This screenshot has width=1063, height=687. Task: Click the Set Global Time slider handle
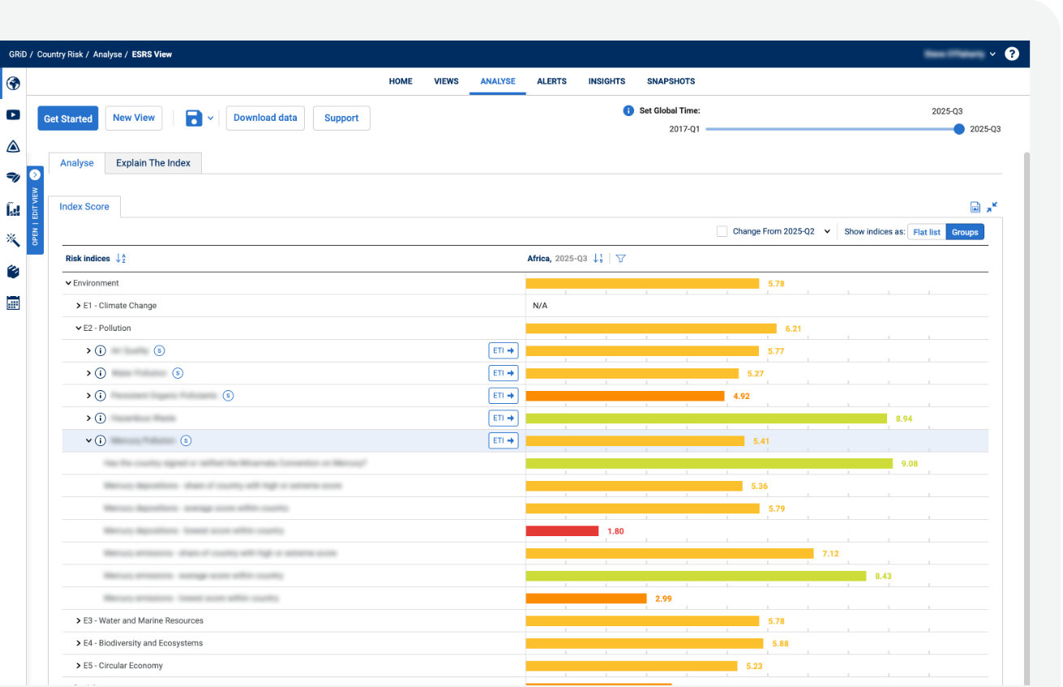pyautogui.click(x=959, y=128)
